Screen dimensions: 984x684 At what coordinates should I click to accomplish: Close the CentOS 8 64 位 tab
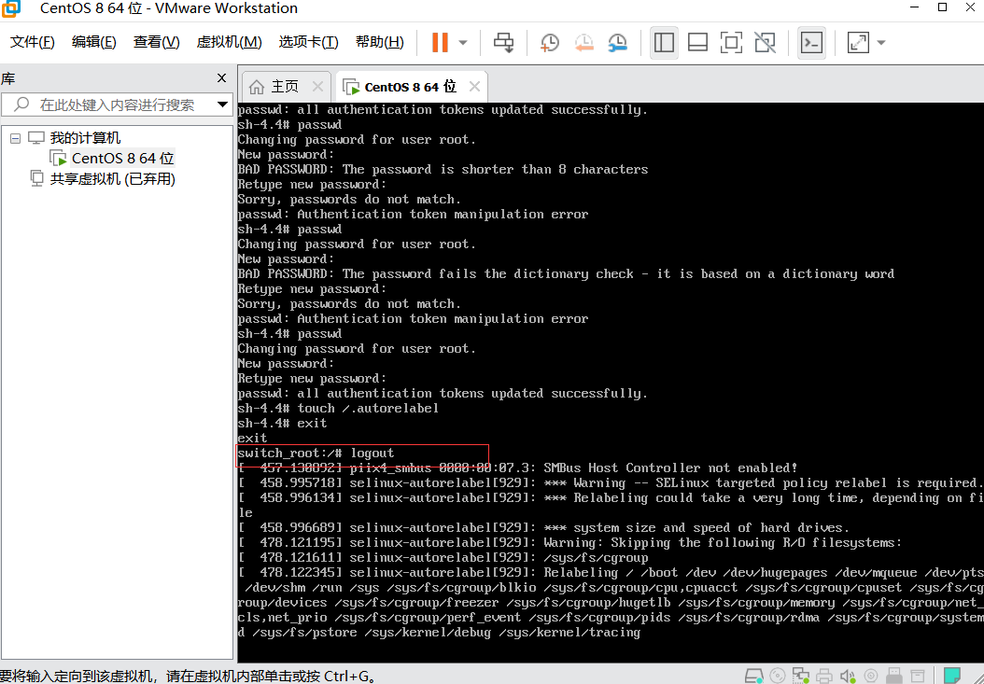pyautogui.click(x=474, y=87)
